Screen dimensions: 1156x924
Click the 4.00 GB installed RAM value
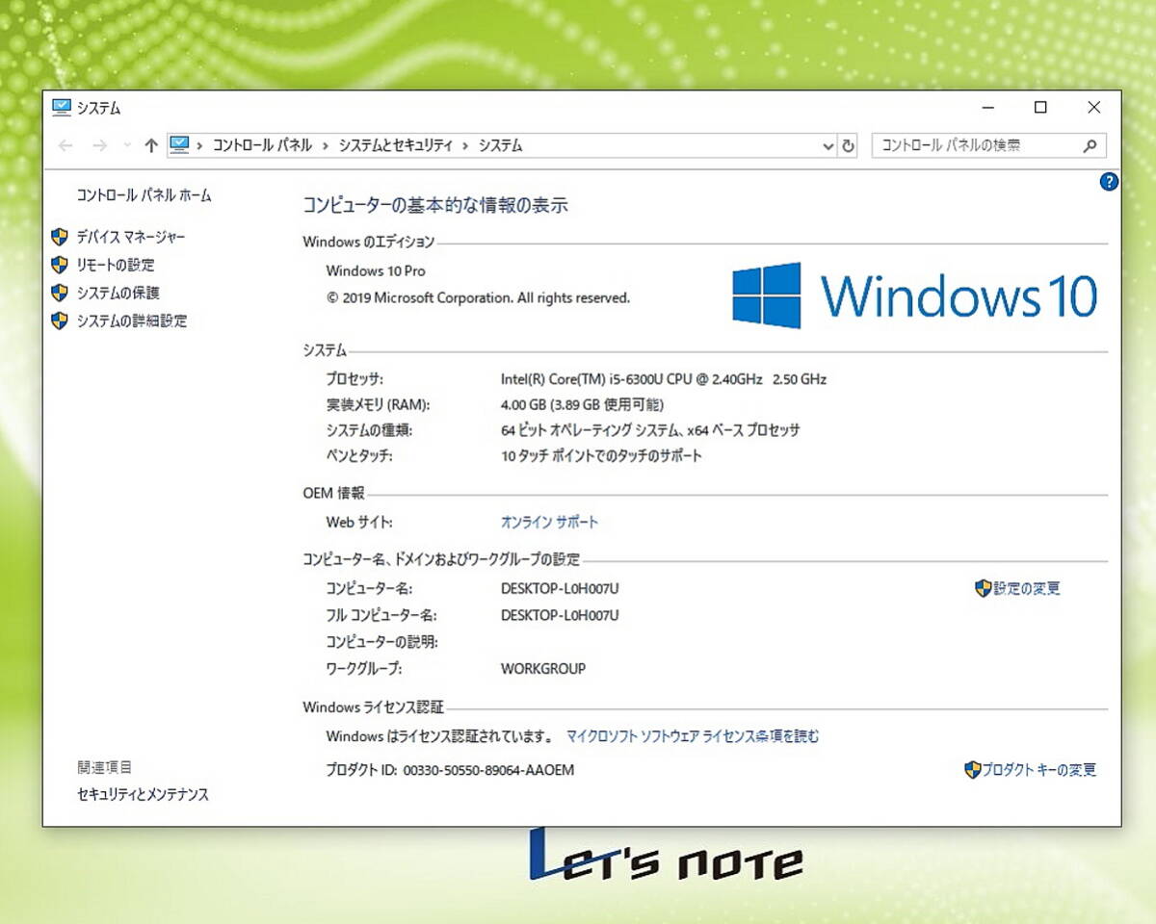[x=582, y=405]
